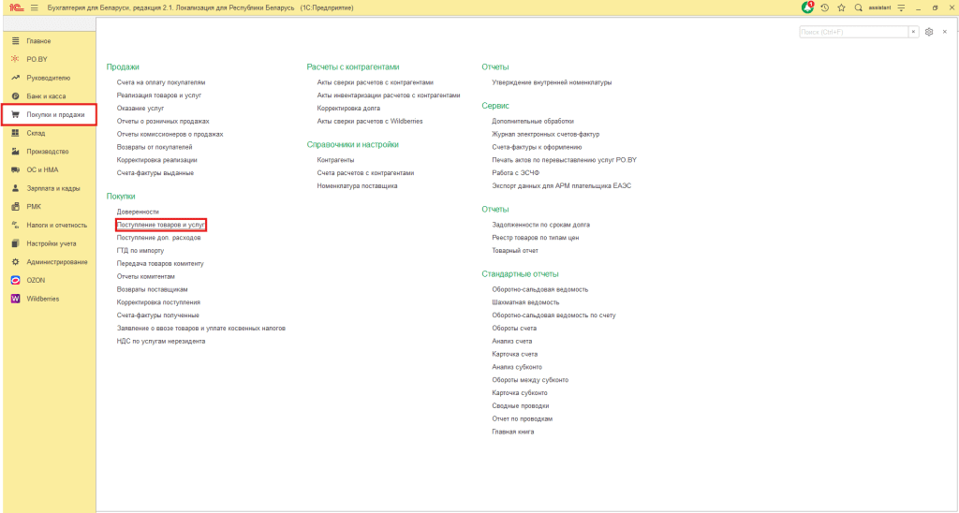Click the assistant user name

(878, 7)
